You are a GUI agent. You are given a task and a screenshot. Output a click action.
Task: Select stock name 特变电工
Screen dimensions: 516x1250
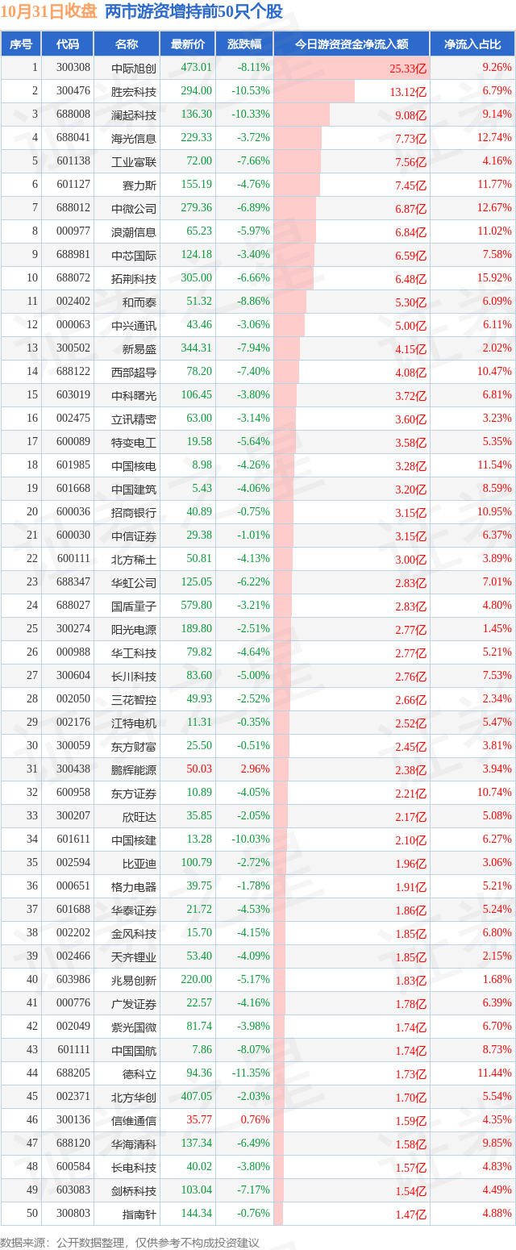pos(134,443)
